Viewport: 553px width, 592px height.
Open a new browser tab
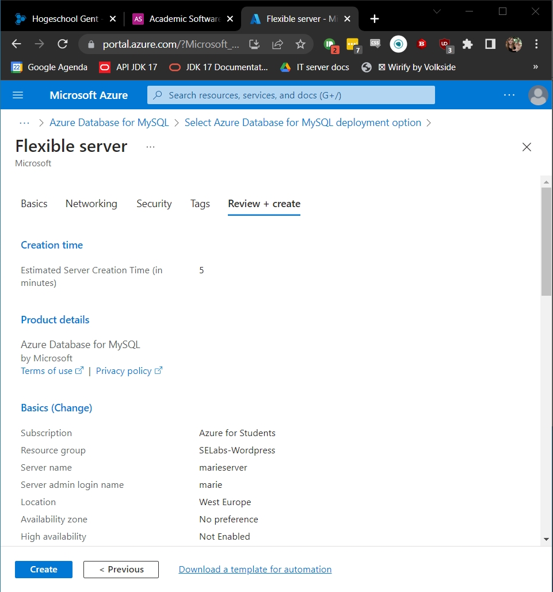point(375,19)
